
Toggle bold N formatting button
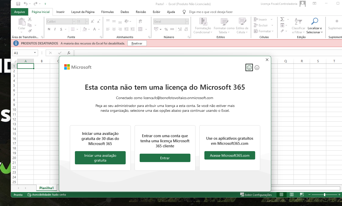pos(49,29)
